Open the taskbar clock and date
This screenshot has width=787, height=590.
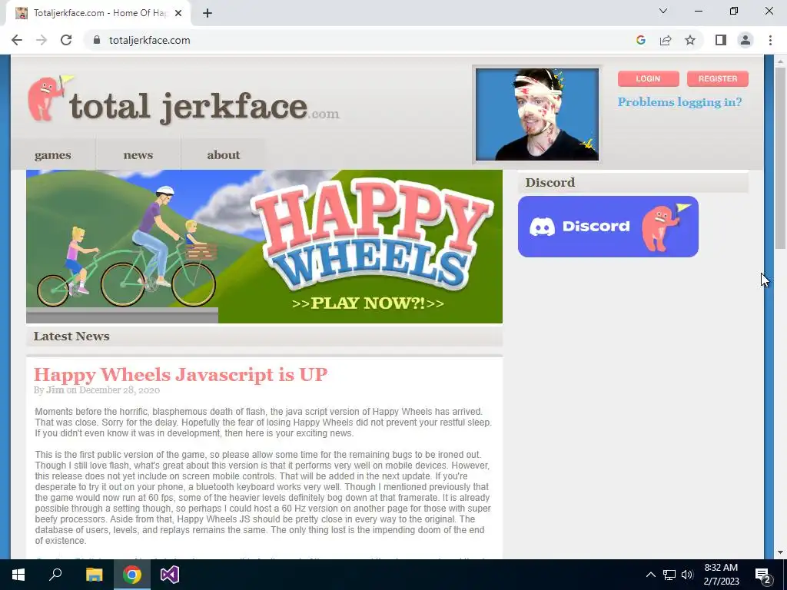(x=721, y=575)
